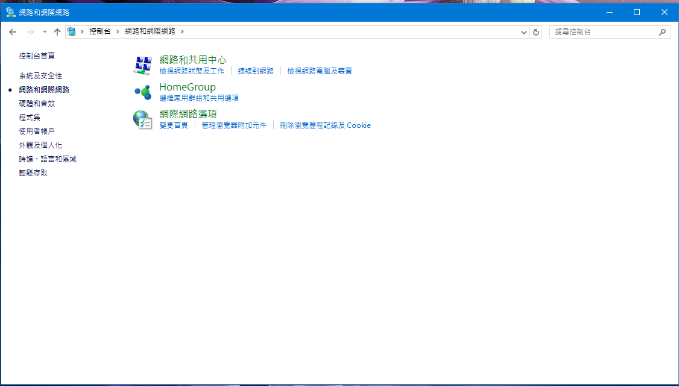Image resolution: width=679 pixels, height=386 pixels.
Task: Open 使用者帳戶 category
Action: [37, 131]
